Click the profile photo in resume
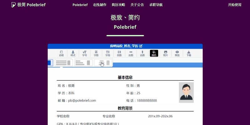Screen dimensions: 250x125 point(186,92)
